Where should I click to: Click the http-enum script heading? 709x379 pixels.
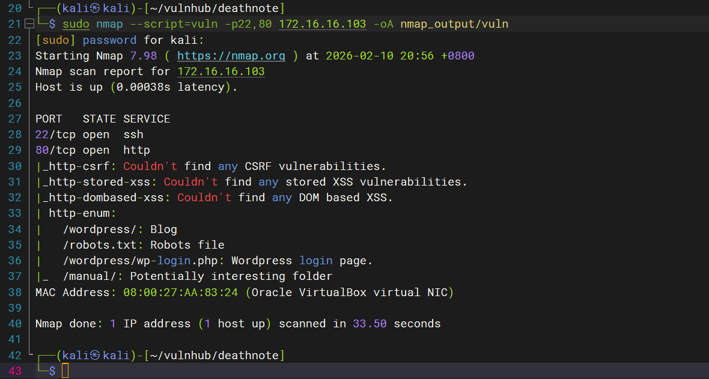[x=82, y=214]
